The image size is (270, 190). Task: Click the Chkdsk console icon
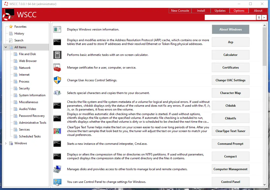click(x=57, y=106)
